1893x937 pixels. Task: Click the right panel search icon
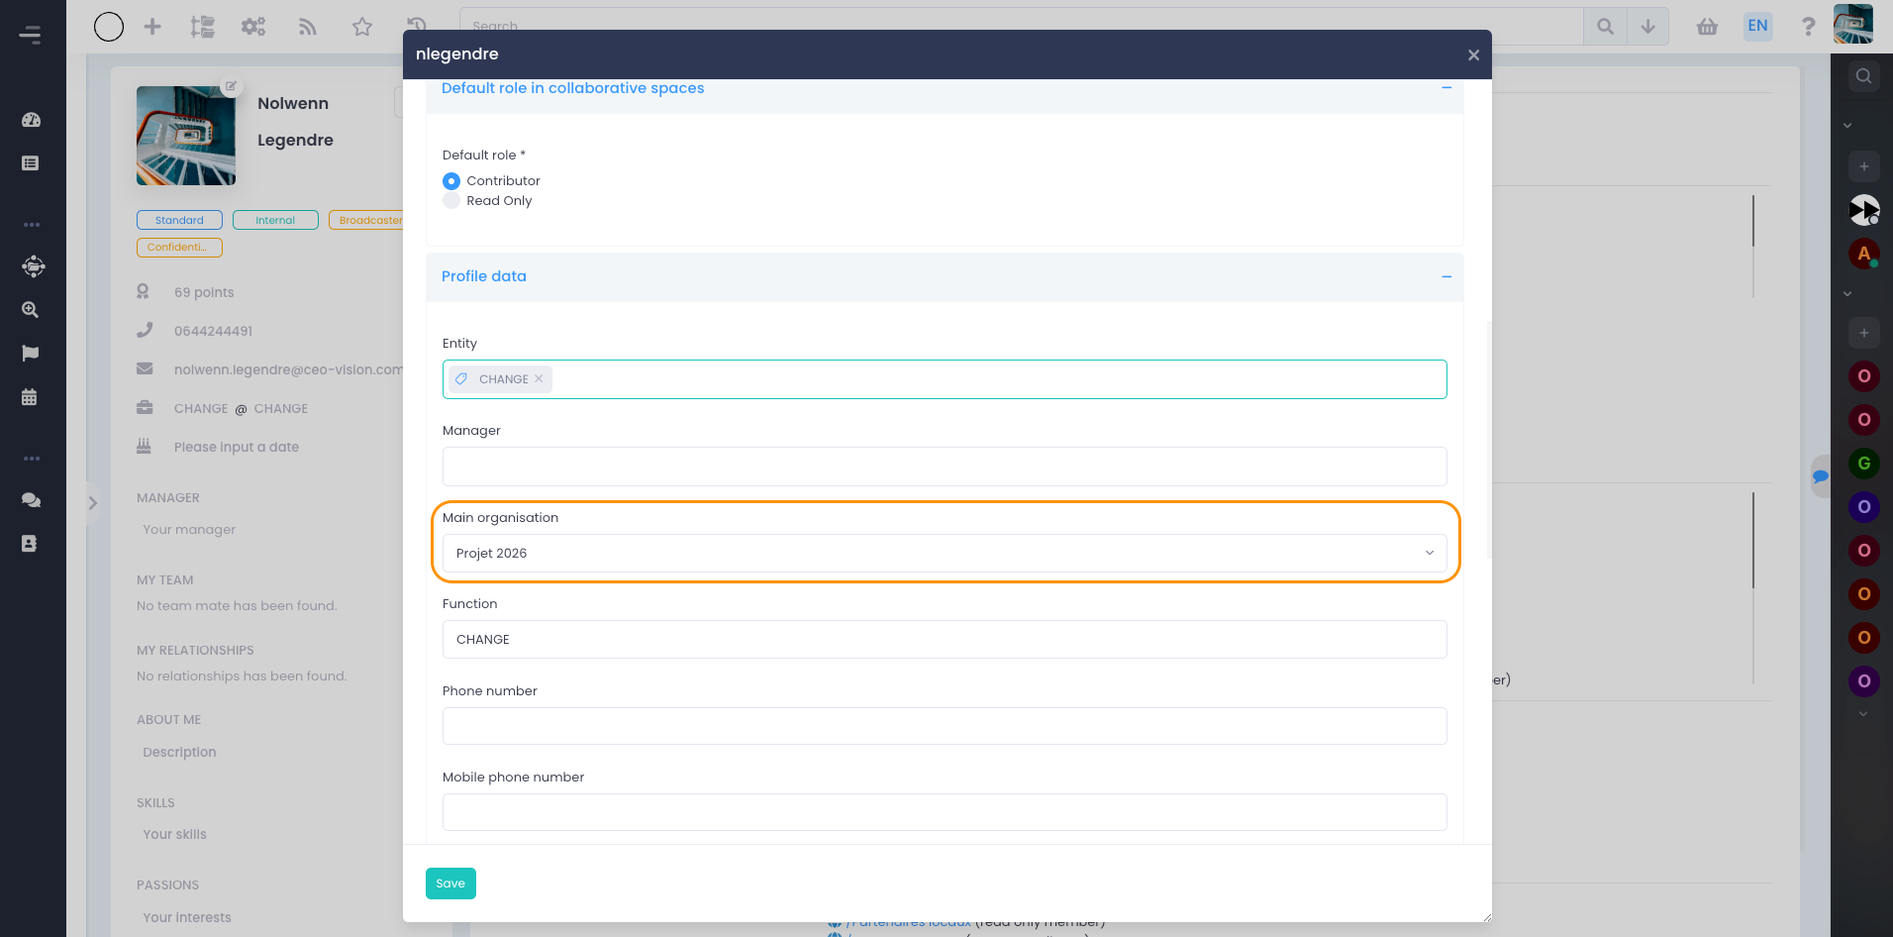coord(1863,76)
